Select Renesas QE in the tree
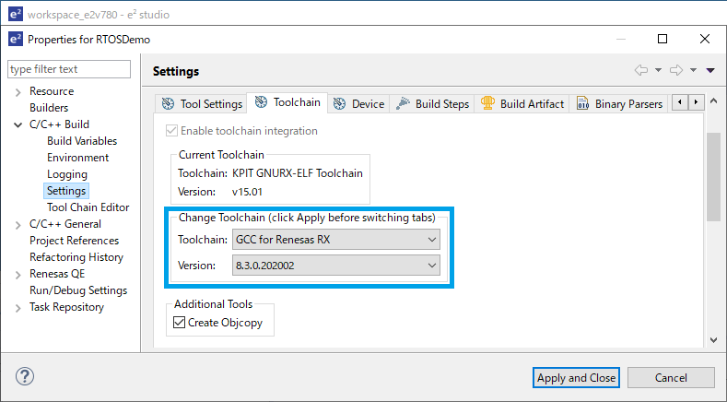727x402 pixels. [57, 274]
